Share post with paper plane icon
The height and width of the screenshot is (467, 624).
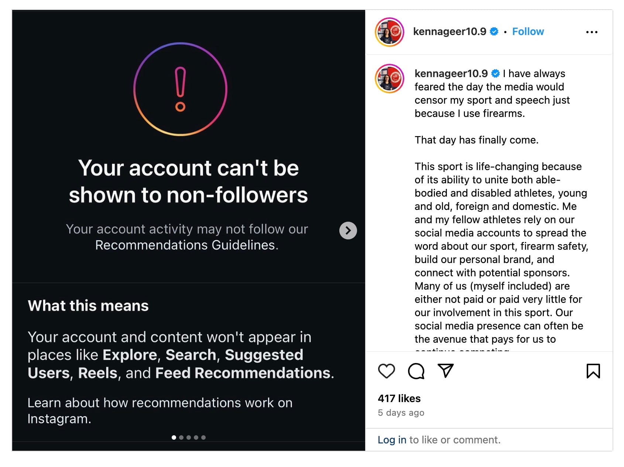[446, 371]
